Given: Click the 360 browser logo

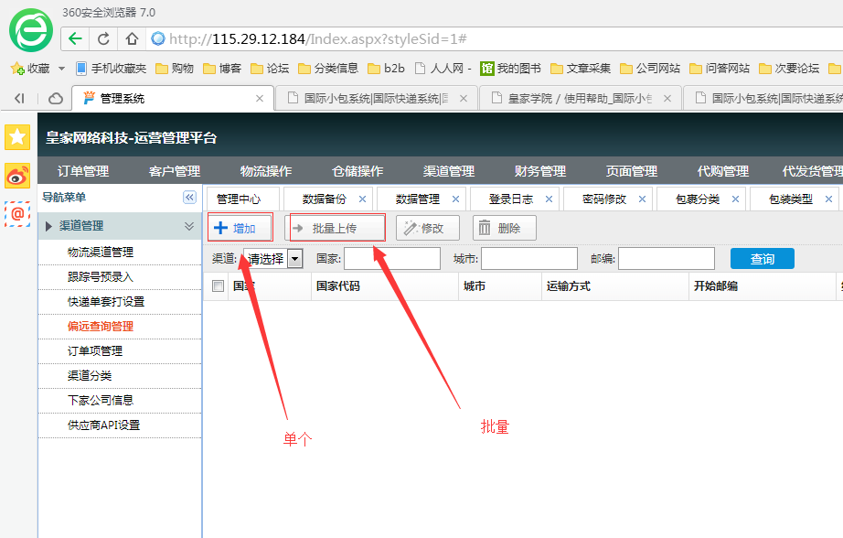Looking at the screenshot, I should pyautogui.click(x=31, y=30).
